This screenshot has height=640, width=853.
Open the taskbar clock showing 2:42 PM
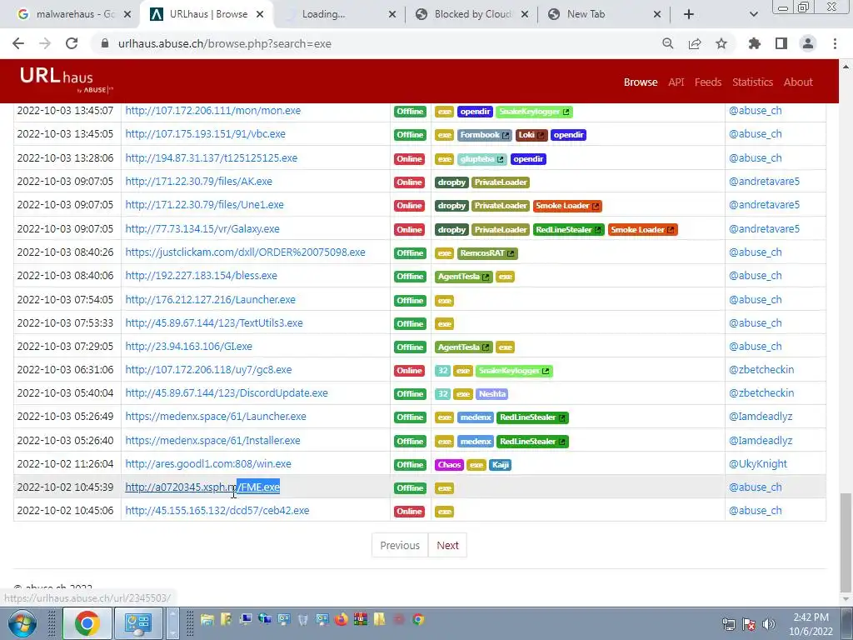(x=811, y=624)
